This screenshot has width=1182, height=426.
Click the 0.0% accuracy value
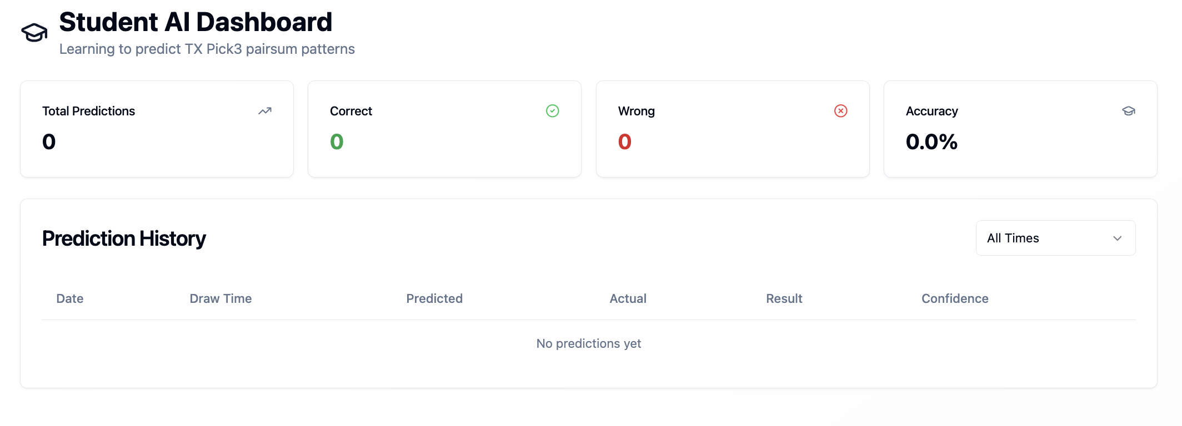pos(931,142)
